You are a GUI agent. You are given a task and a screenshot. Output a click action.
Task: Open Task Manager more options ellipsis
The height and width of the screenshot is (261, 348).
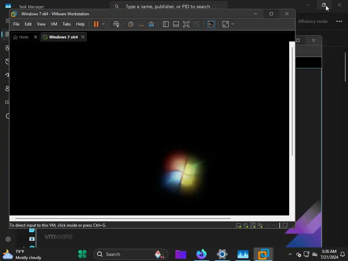[x=339, y=21]
